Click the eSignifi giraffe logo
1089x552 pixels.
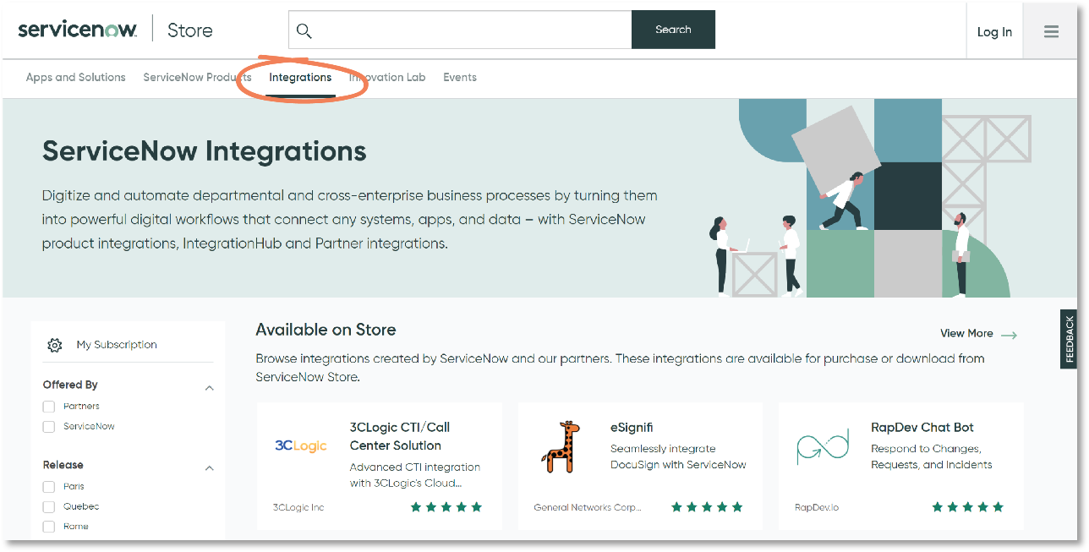[560, 446]
